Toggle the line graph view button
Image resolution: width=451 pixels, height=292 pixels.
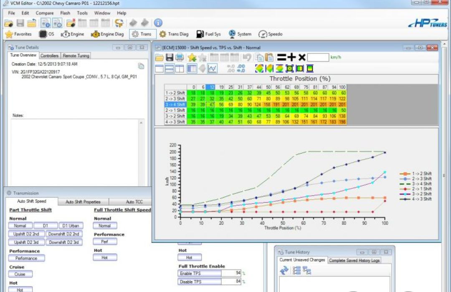pos(213,69)
